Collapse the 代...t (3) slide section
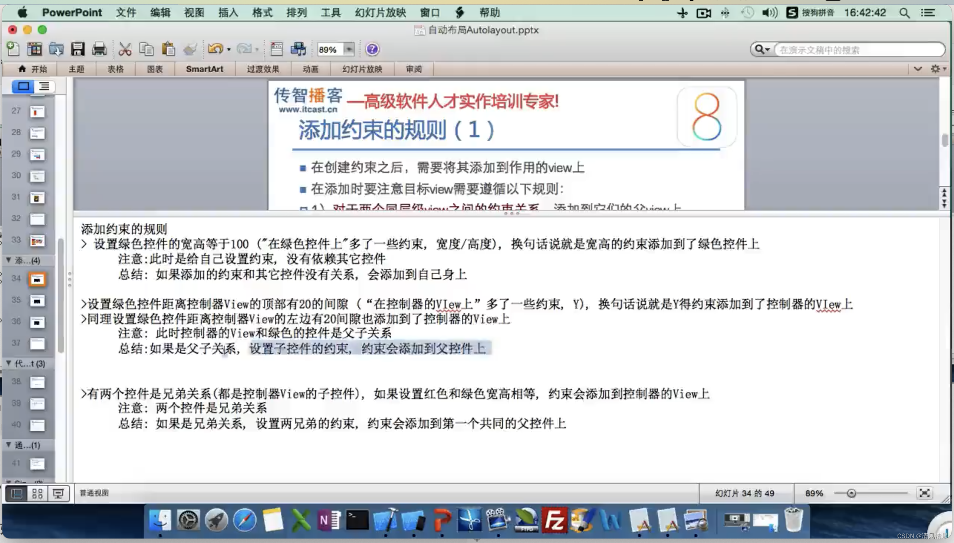The image size is (954, 543). [8, 363]
